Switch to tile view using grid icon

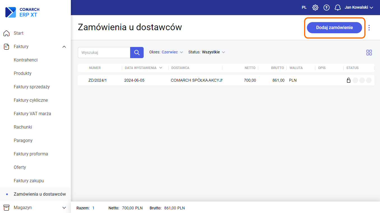click(369, 53)
